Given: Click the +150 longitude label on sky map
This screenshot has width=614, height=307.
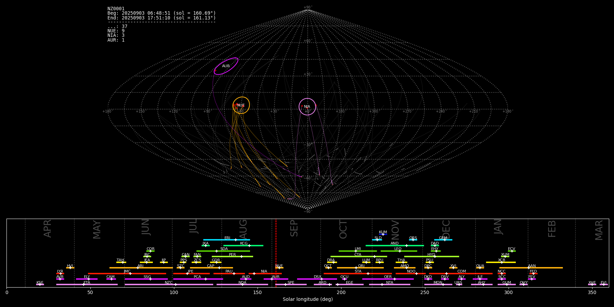Looking at the screenshot, I should [140, 111].
